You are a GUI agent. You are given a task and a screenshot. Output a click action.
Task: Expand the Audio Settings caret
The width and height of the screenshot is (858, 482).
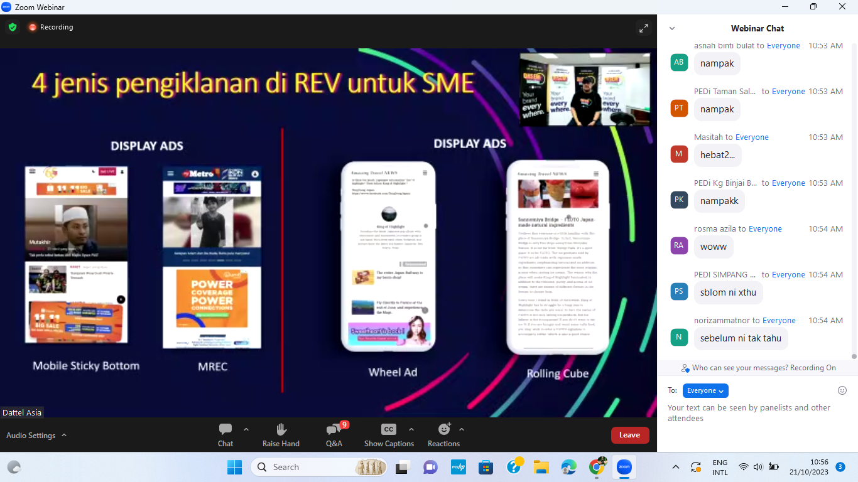(x=64, y=435)
